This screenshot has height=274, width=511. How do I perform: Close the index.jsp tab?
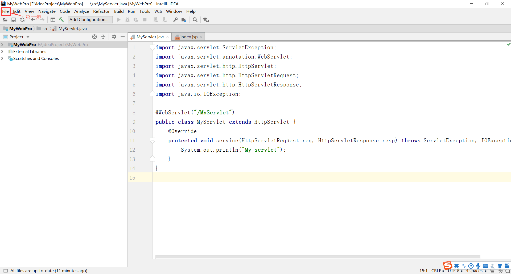click(201, 37)
